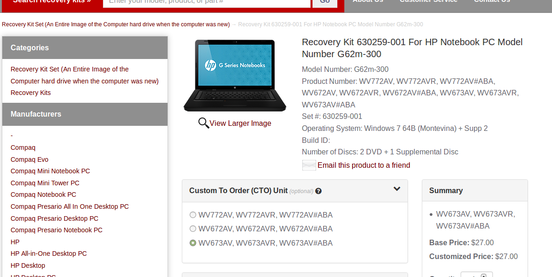Select the WV672AV, WV672AVR radio option

pyautogui.click(x=192, y=229)
